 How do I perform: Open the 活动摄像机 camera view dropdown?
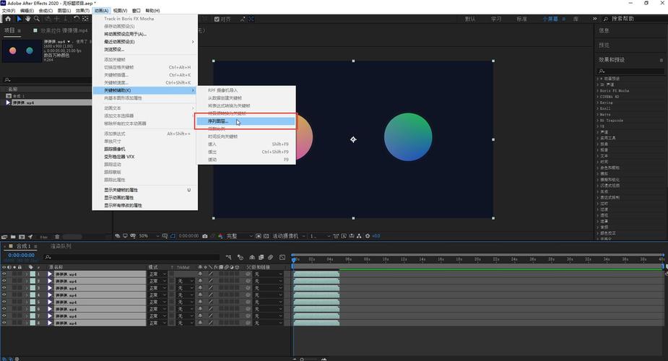pos(289,236)
